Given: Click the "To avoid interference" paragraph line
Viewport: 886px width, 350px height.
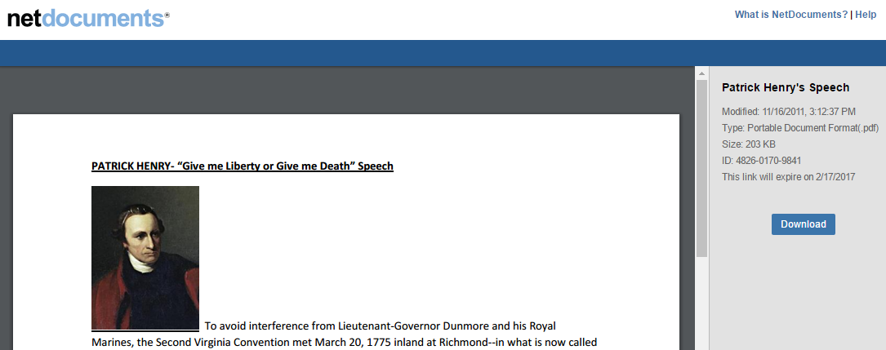Looking at the screenshot, I should point(380,326).
